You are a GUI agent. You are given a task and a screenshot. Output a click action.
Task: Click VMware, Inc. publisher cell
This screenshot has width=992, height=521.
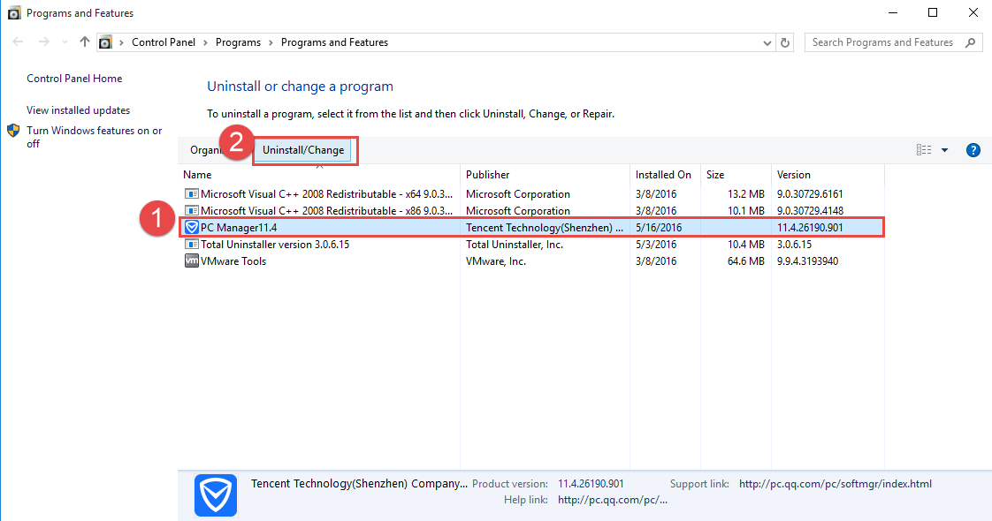coord(495,261)
